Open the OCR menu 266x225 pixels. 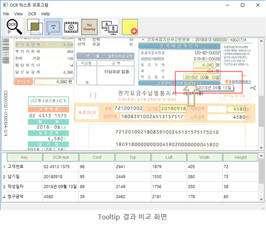(32, 14)
